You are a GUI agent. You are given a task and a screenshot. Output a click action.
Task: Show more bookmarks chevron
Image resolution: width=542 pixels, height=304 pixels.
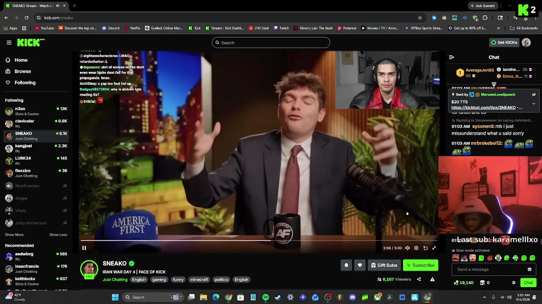point(498,28)
